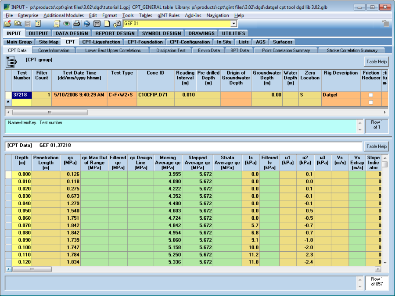Click the upper grid horizontal scrollbar thumb

point(49,112)
